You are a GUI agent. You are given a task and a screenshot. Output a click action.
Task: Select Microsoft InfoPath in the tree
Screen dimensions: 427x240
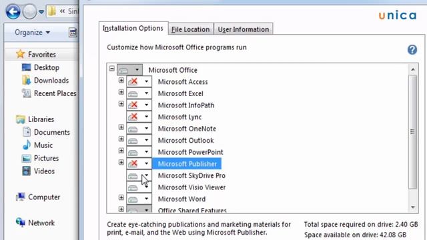186,105
